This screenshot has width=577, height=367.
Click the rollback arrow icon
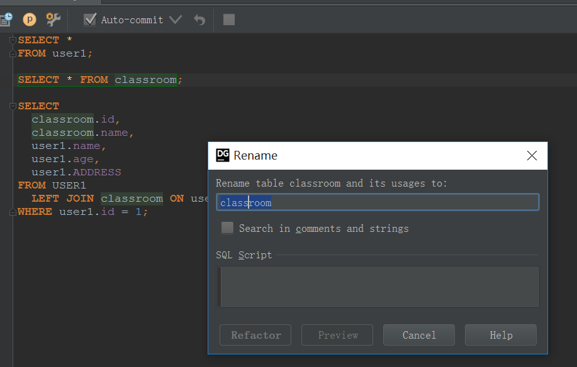(x=199, y=19)
